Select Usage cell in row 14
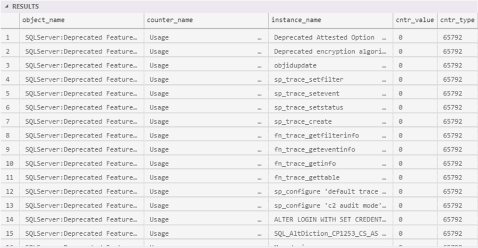The width and height of the screenshot is (478, 248). [x=206, y=219]
